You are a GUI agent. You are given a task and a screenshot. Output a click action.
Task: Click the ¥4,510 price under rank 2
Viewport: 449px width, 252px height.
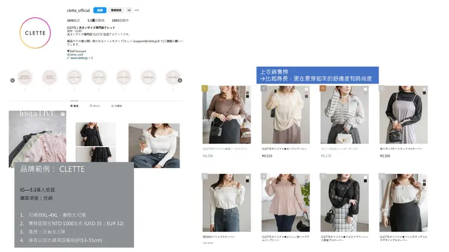(x=267, y=156)
